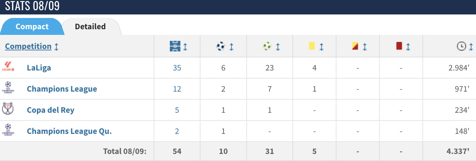Switch to the Detailed tab
Screen dimensions: 476x161
click(90, 26)
